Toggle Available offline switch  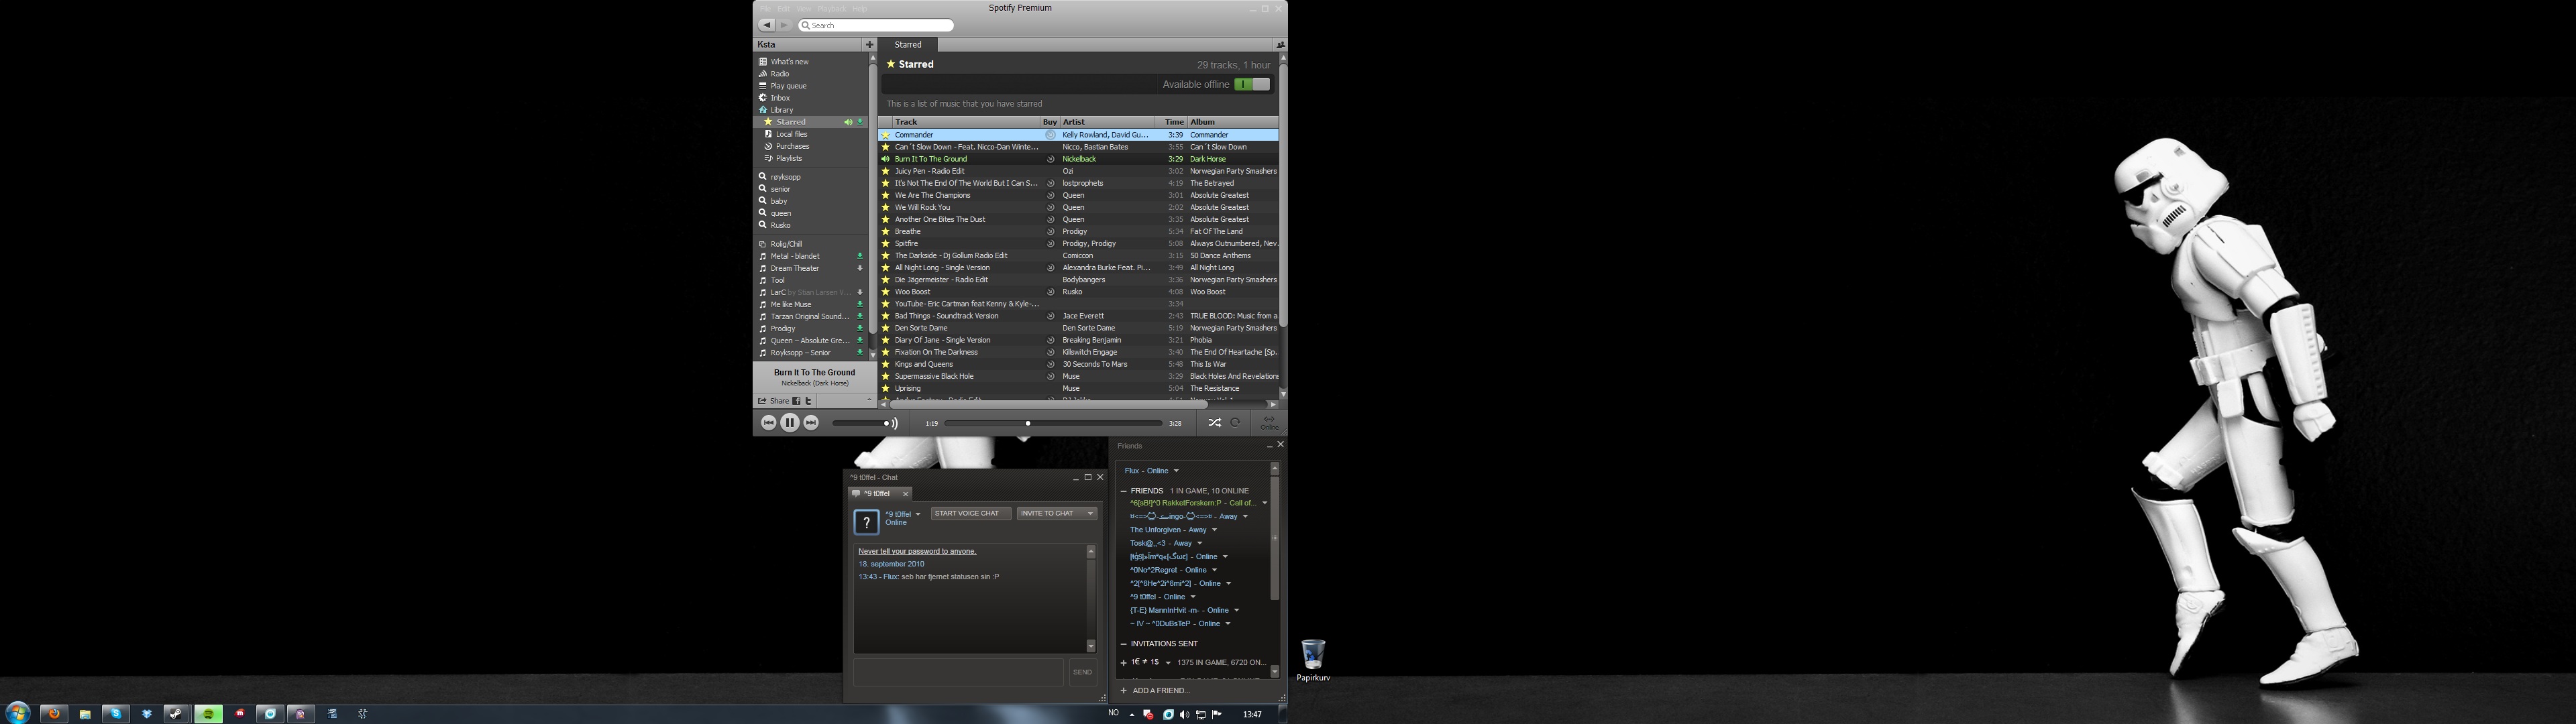(x=1252, y=85)
